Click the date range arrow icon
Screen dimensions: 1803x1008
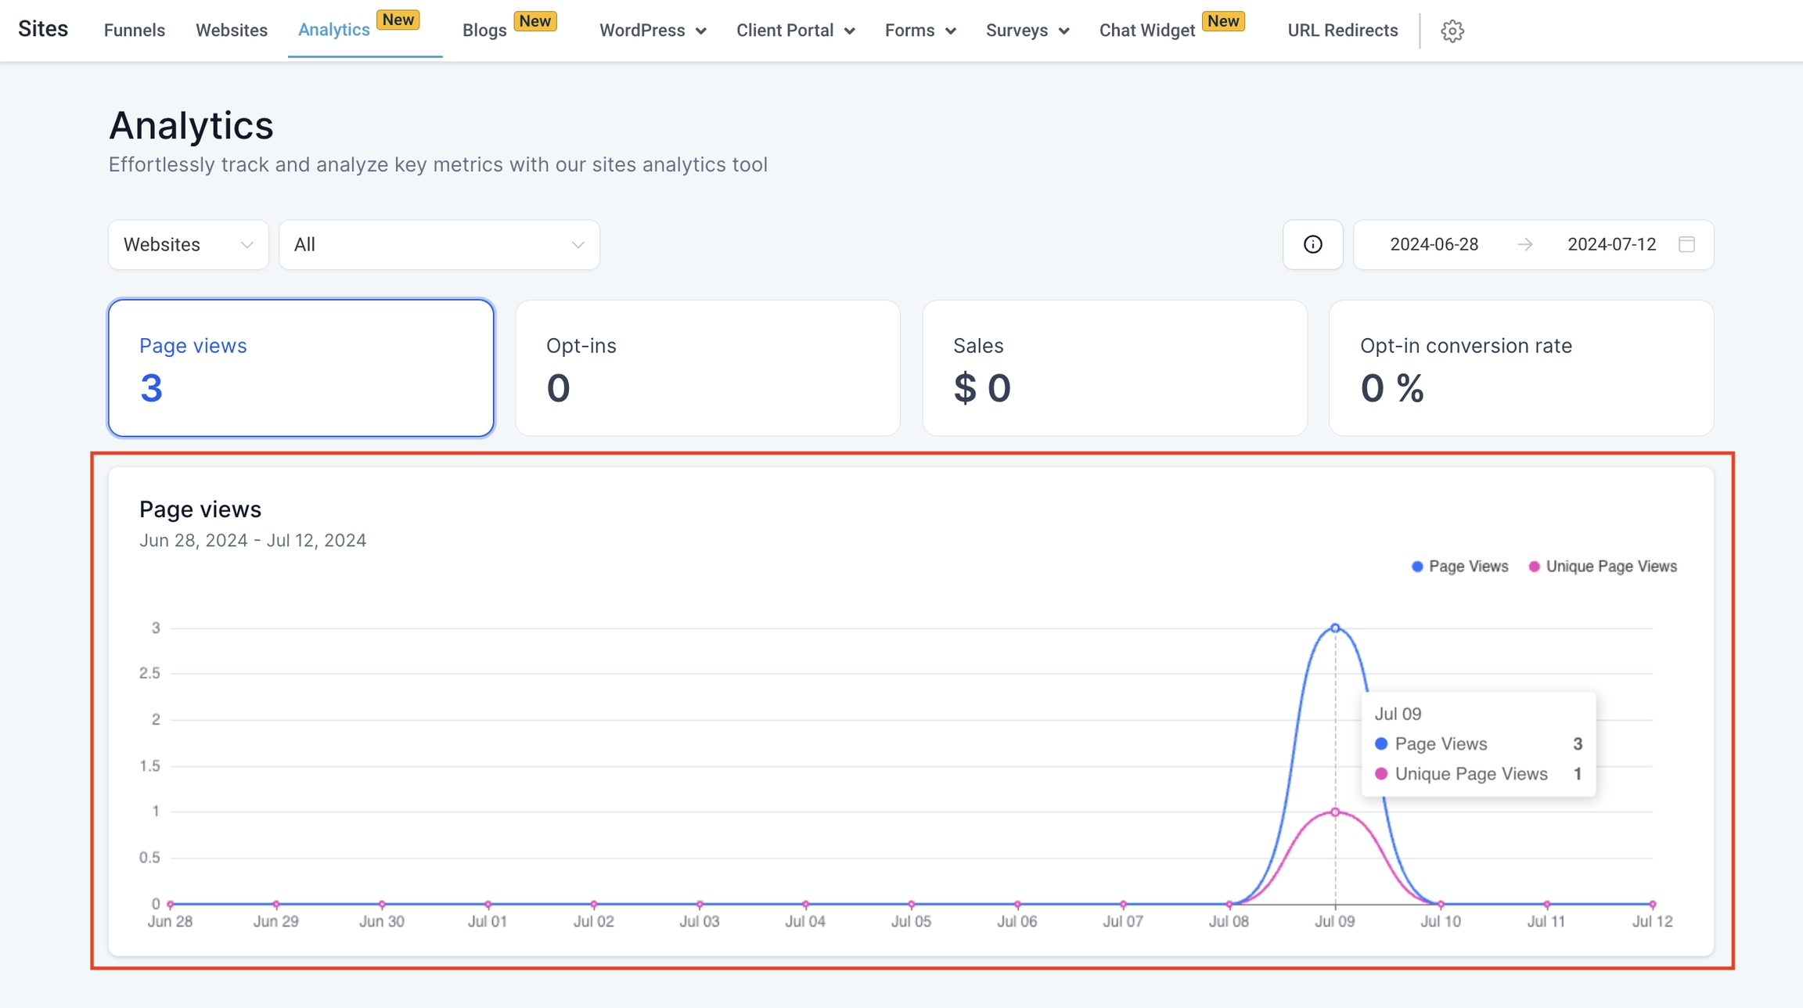(x=1524, y=244)
